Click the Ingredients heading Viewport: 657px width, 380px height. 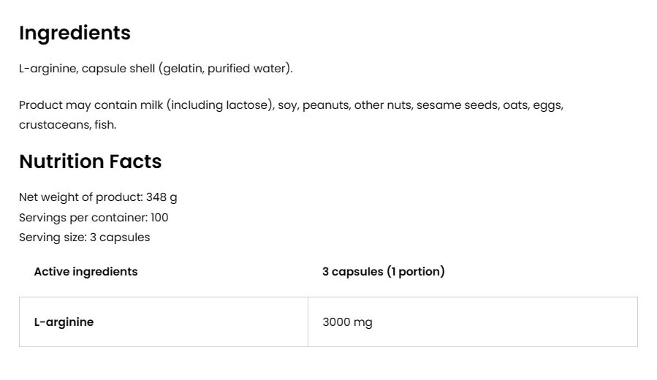point(75,33)
